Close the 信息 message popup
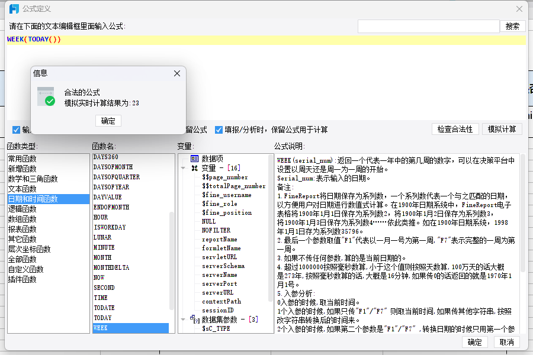 coord(176,73)
